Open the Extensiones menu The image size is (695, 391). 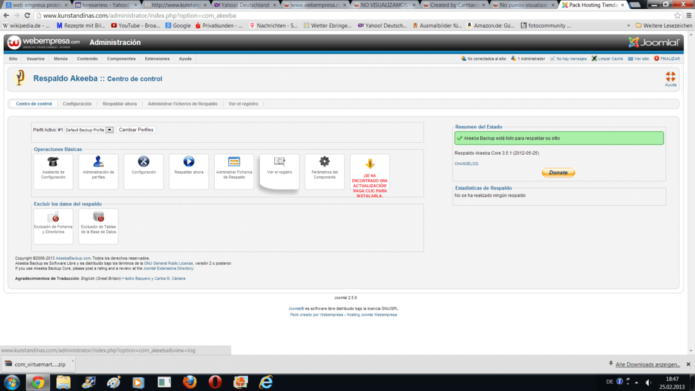tap(157, 59)
